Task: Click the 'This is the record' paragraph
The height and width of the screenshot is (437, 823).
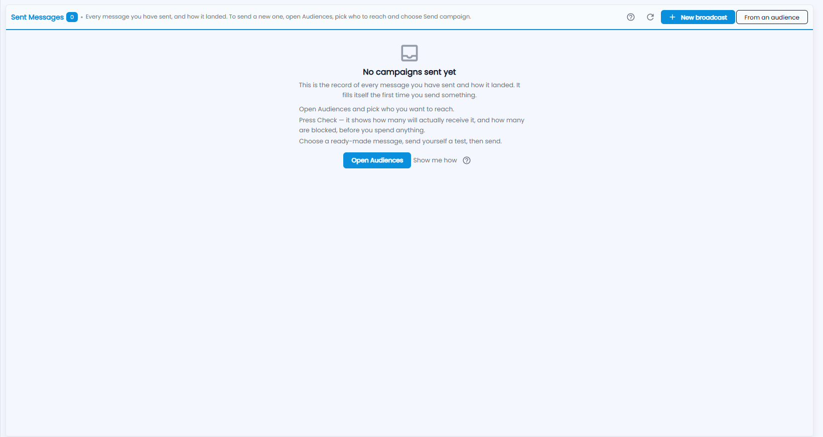Action: [x=409, y=90]
